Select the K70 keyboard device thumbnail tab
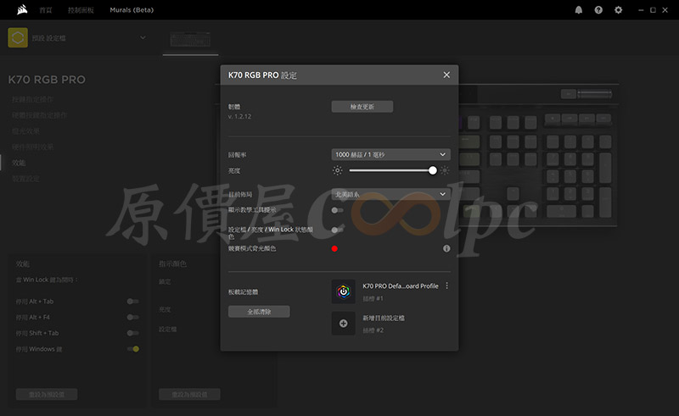 (190, 40)
